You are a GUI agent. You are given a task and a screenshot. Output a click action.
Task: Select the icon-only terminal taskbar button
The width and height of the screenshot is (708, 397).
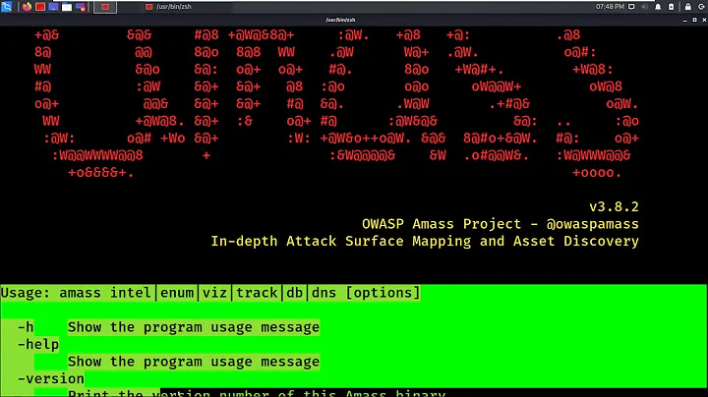point(105,7)
